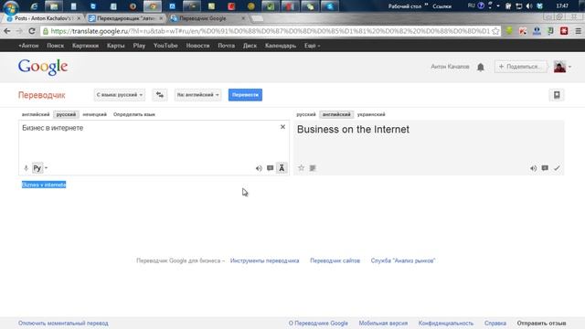The height and width of the screenshot is (329, 585).
Task: Star the translation to phrasebook
Action: [301, 168]
